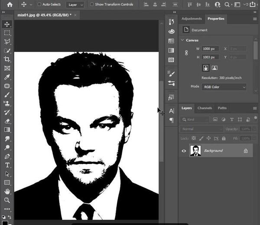Open the Move tool preset dropdown arrow
Image resolution: width=260 pixels, height=225 pixels.
pyautogui.click(x=31, y=5)
